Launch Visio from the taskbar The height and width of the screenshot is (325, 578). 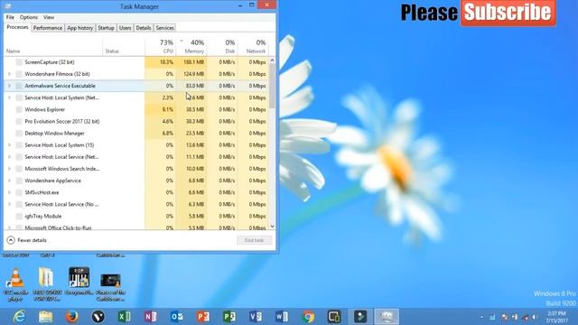[x=255, y=317]
